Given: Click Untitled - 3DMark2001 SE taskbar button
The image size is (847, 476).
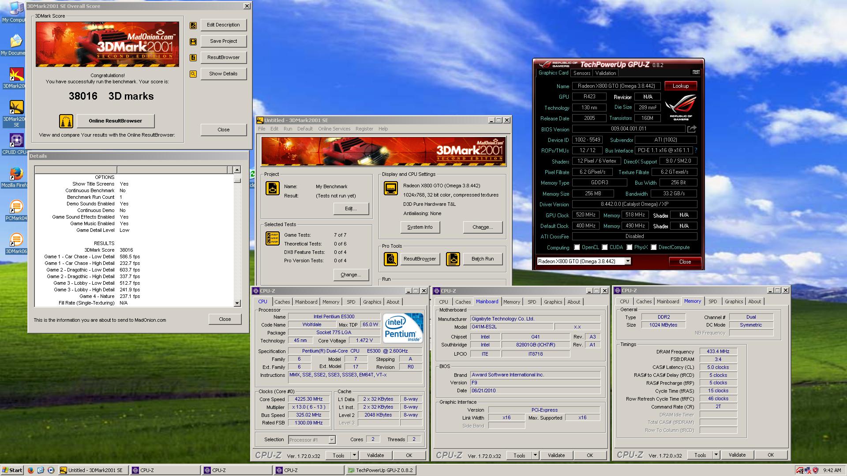Looking at the screenshot, I should [94, 470].
